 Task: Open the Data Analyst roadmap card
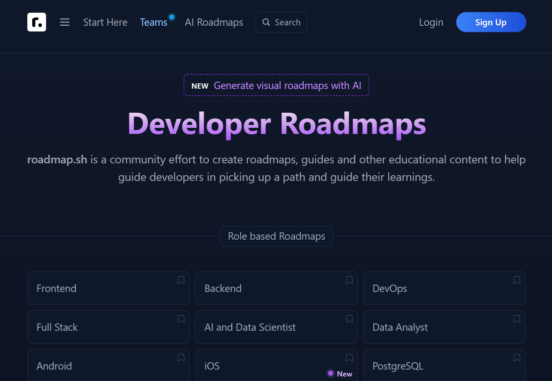tap(444, 327)
